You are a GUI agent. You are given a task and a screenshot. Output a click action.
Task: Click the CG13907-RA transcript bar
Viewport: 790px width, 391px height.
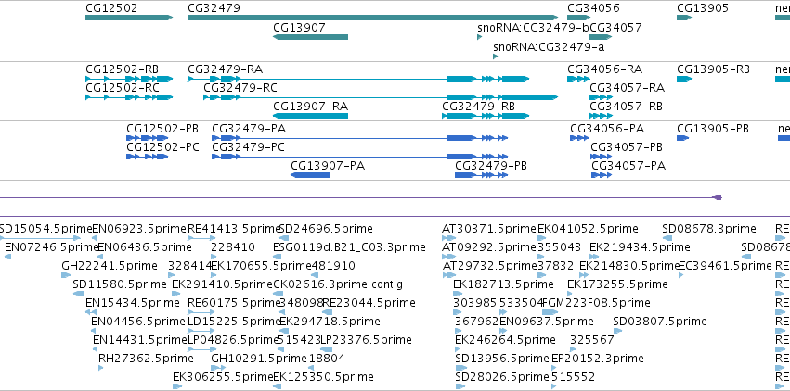tap(310, 116)
